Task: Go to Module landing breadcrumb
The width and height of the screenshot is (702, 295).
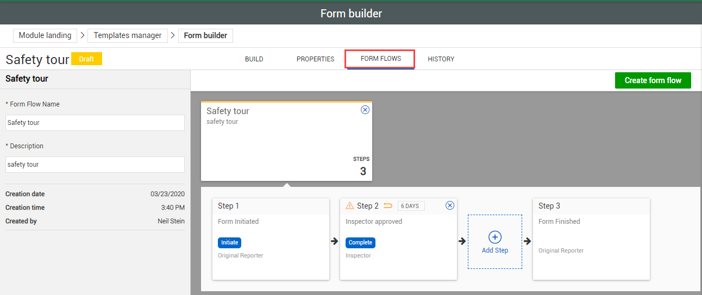Action: [x=45, y=36]
